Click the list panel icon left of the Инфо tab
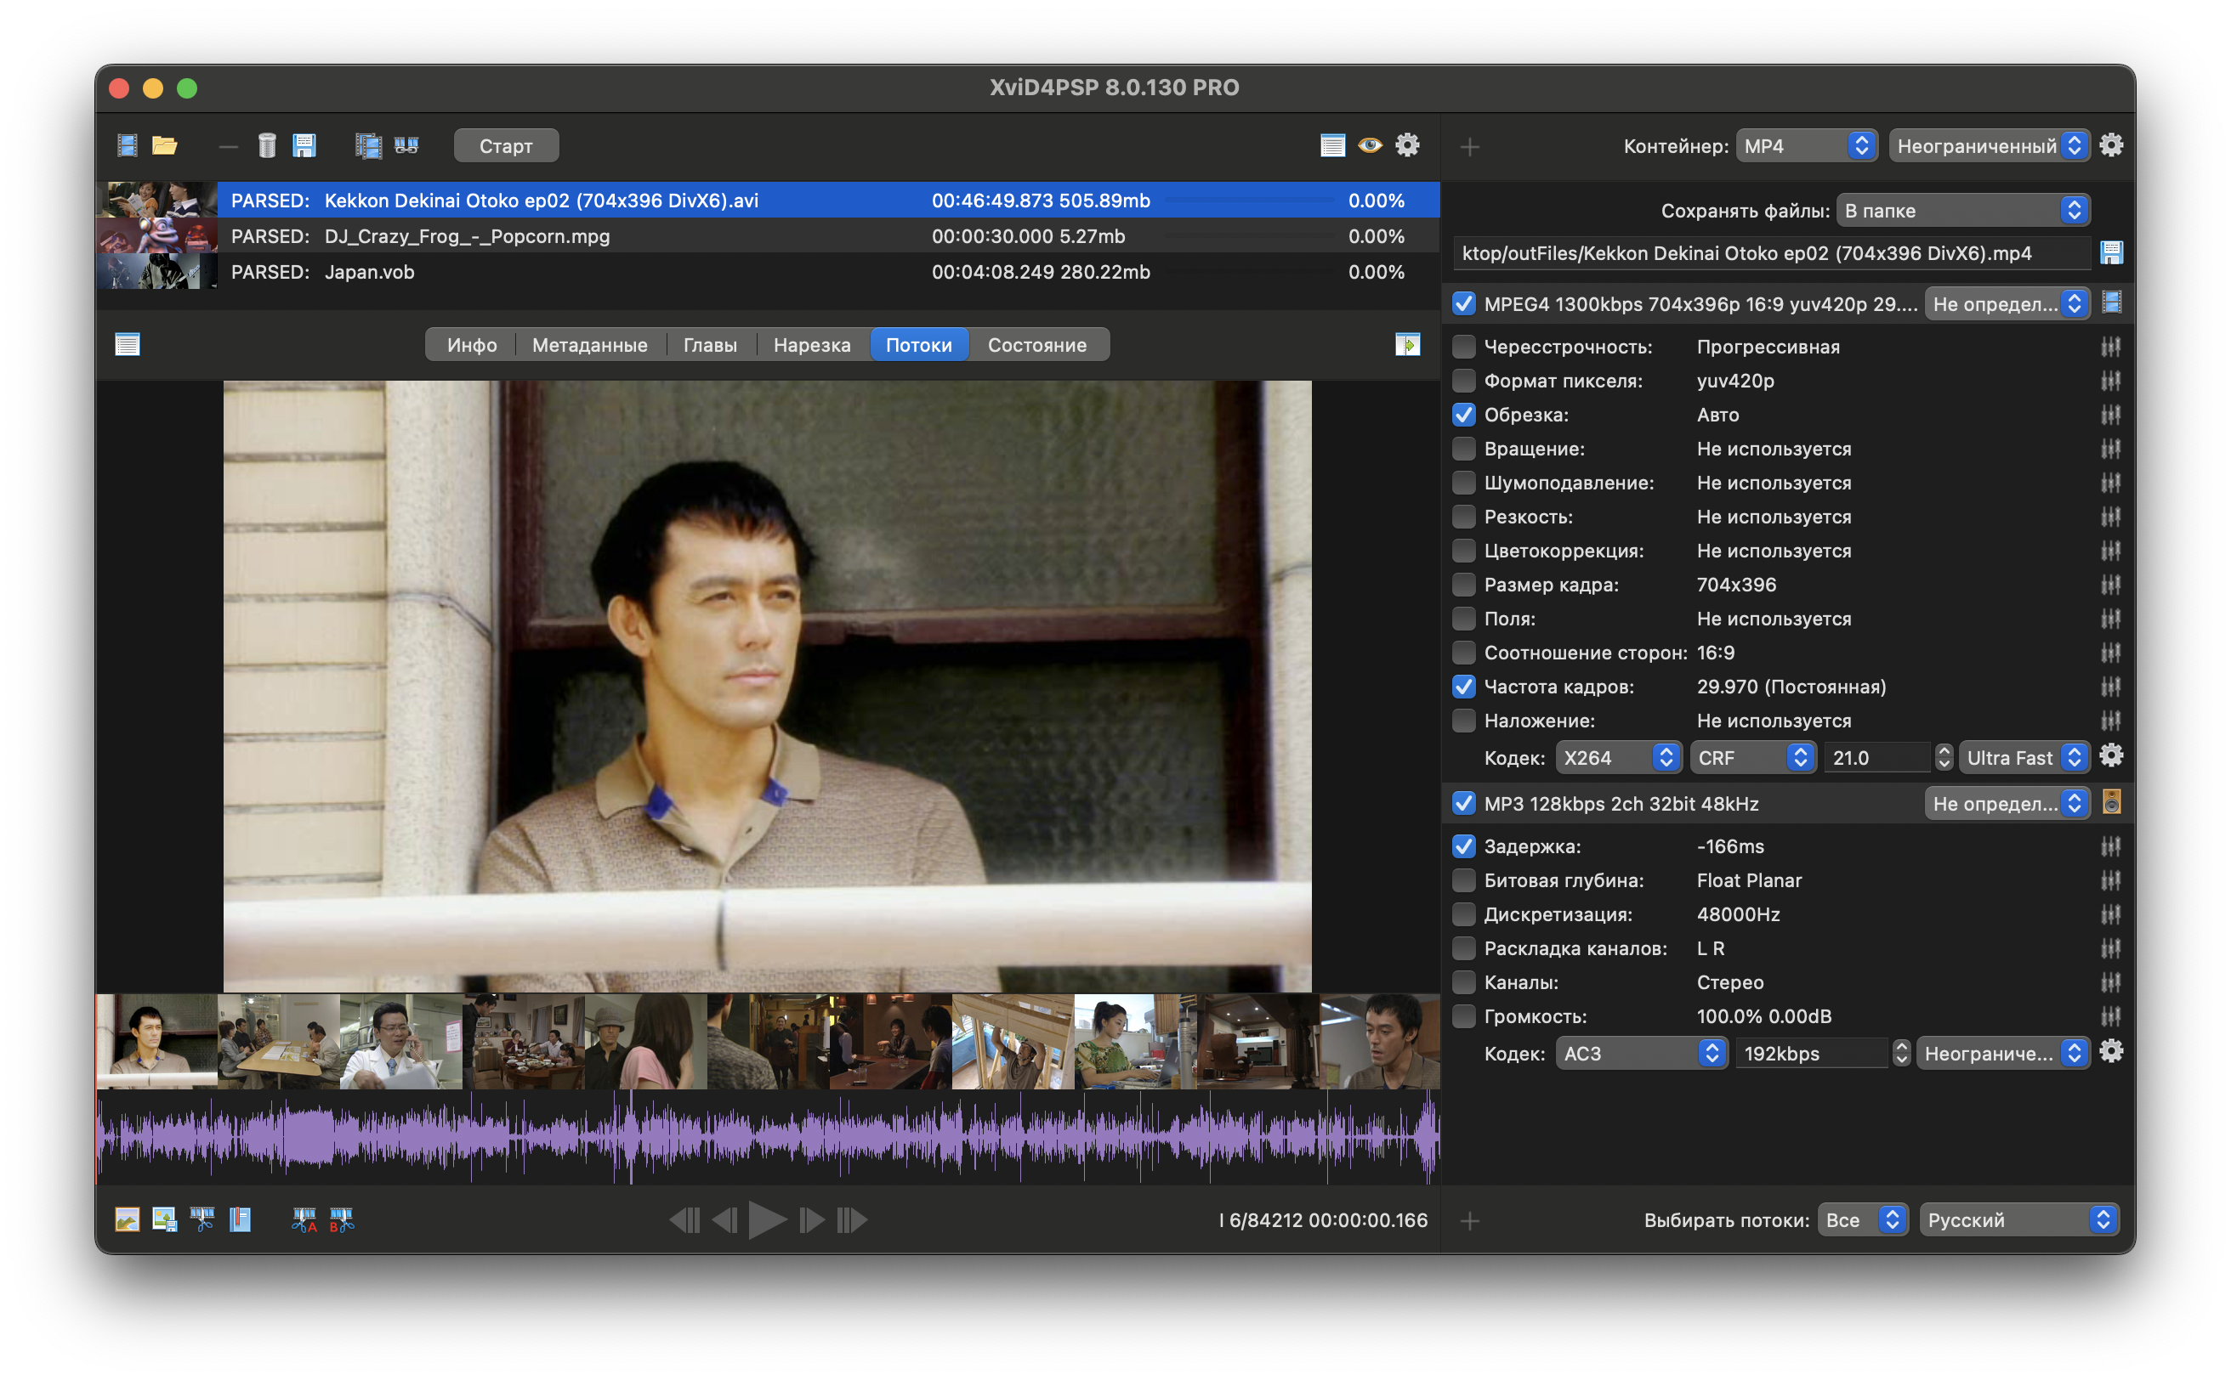Image resolution: width=2231 pixels, height=1380 pixels. click(x=127, y=344)
